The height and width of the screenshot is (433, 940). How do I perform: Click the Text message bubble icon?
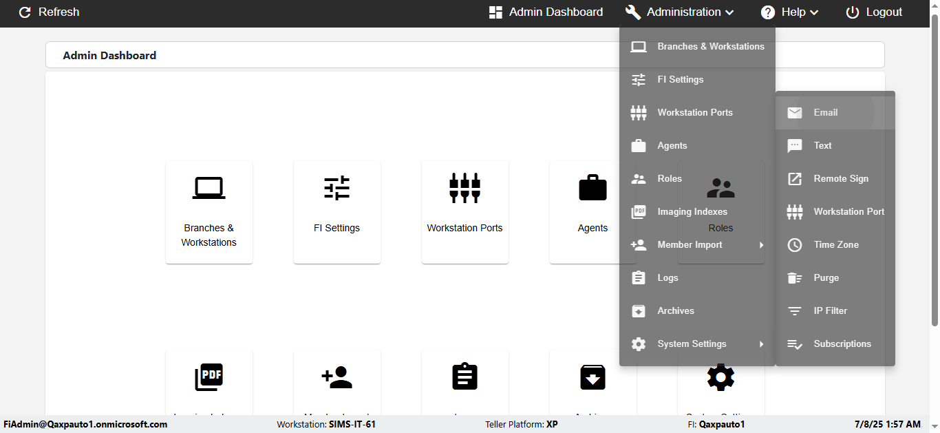(x=795, y=146)
